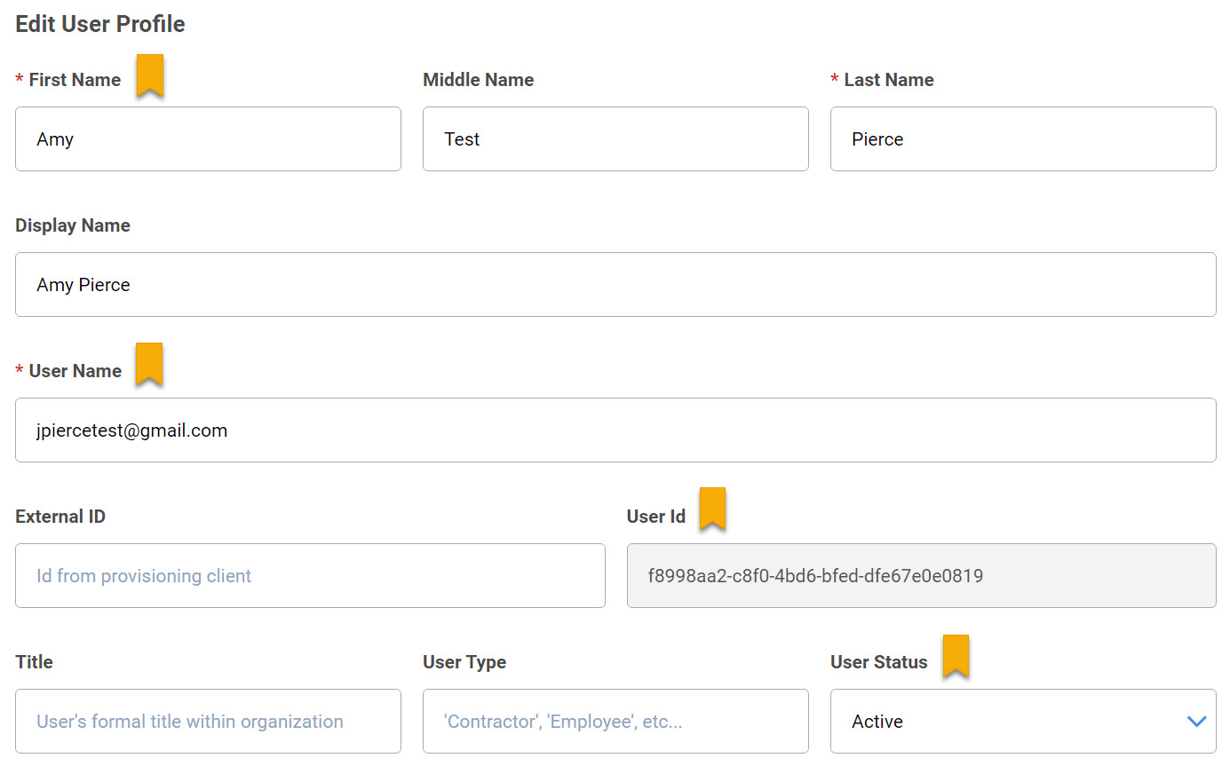Edit the User Name field with jpiercetest@gmail.com
1230x766 pixels.
tap(615, 430)
